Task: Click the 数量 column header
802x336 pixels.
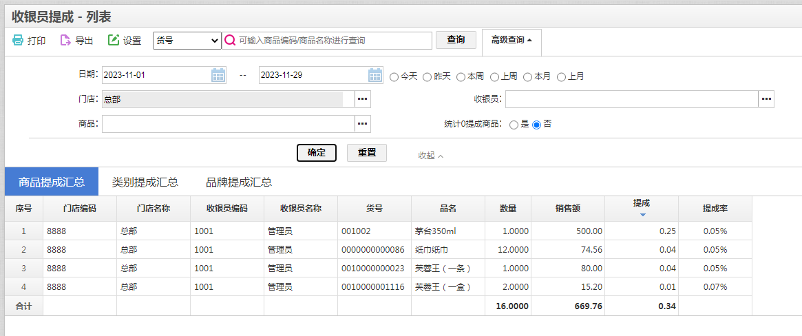Action: [508, 209]
